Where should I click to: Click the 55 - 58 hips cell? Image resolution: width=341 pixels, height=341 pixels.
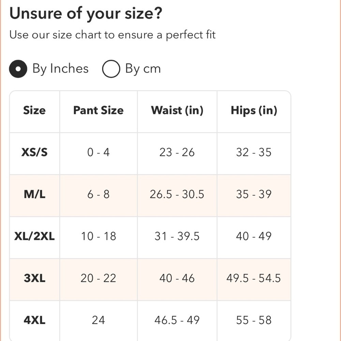pos(254,320)
